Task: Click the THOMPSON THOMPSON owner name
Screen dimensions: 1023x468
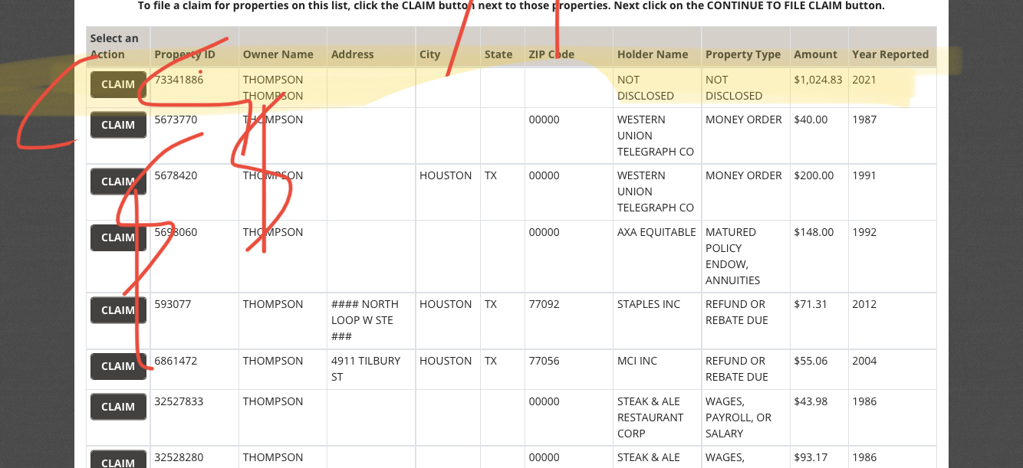Action: (273, 87)
